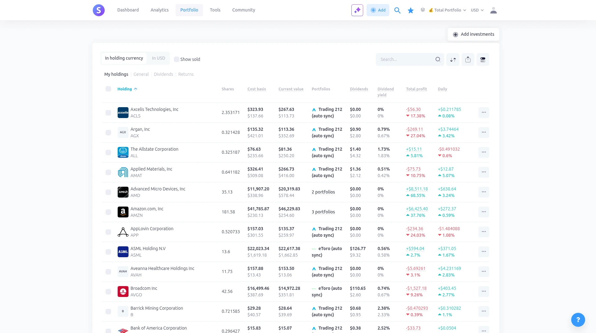Sort by Daily column header

[x=442, y=89]
